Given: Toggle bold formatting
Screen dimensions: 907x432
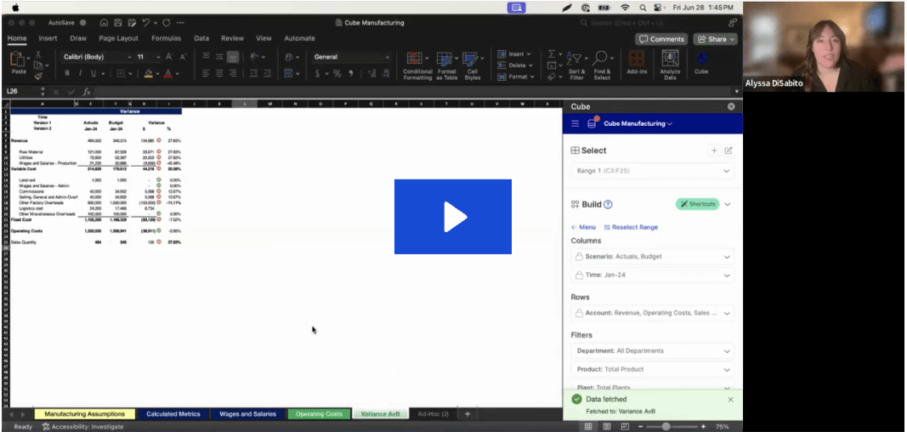Looking at the screenshot, I should coord(68,74).
